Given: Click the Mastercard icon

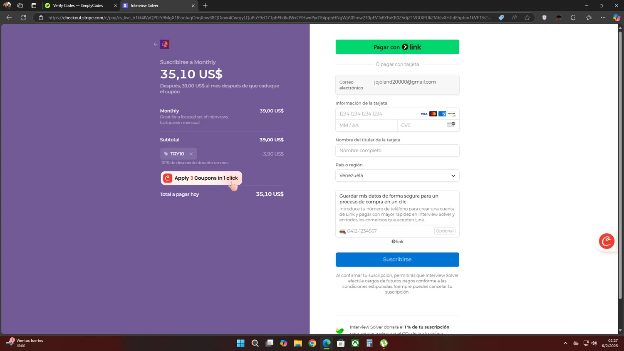Looking at the screenshot, I should pos(433,114).
